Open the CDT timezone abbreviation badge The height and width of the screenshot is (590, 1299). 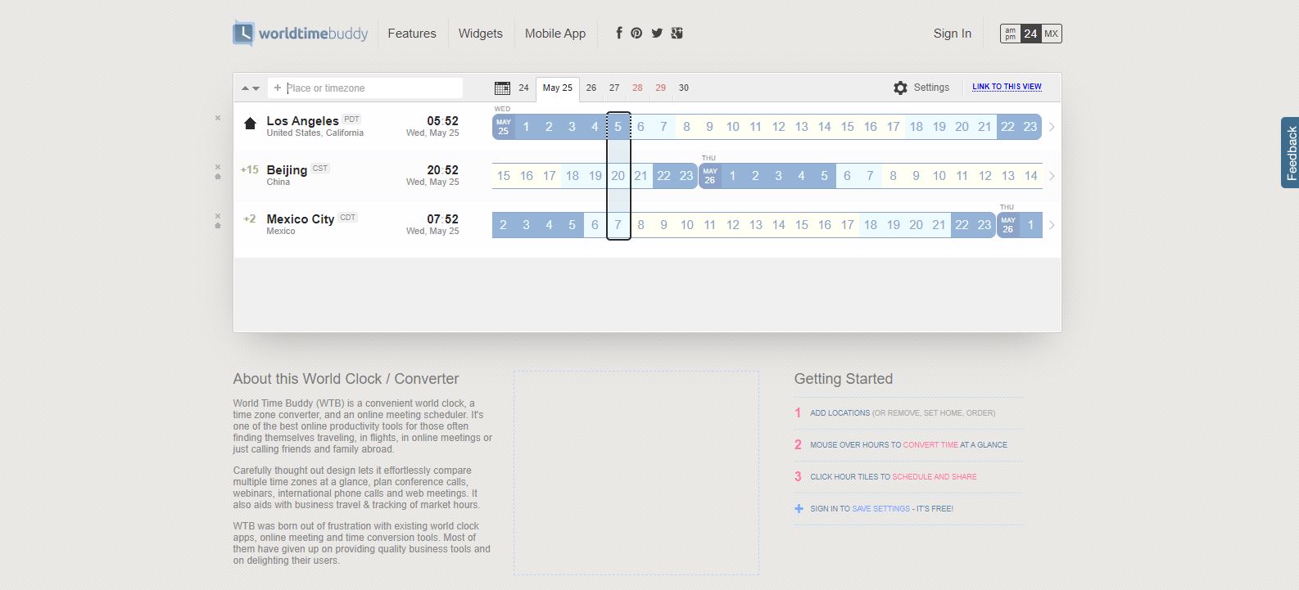(348, 218)
